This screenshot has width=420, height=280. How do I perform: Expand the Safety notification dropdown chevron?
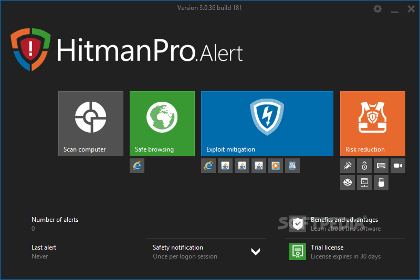pos(256,252)
